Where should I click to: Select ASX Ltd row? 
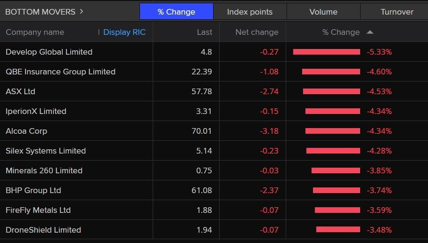[x=214, y=91]
